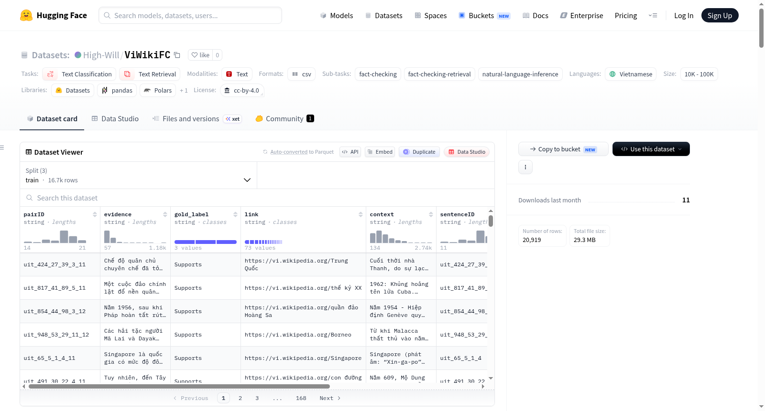Open Buckets in the top navigation
The image size is (765, 411).
click(484, 15)
